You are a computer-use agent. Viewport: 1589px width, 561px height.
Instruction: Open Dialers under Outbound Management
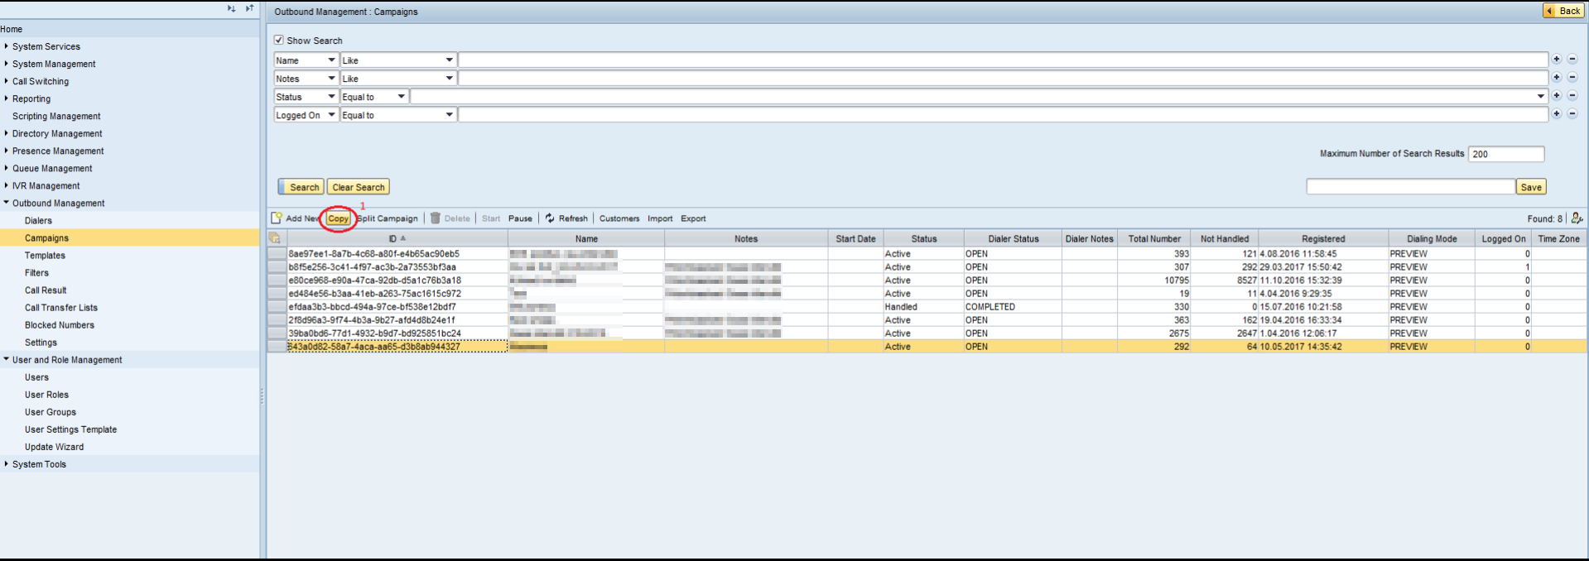(x=38, y=221)
